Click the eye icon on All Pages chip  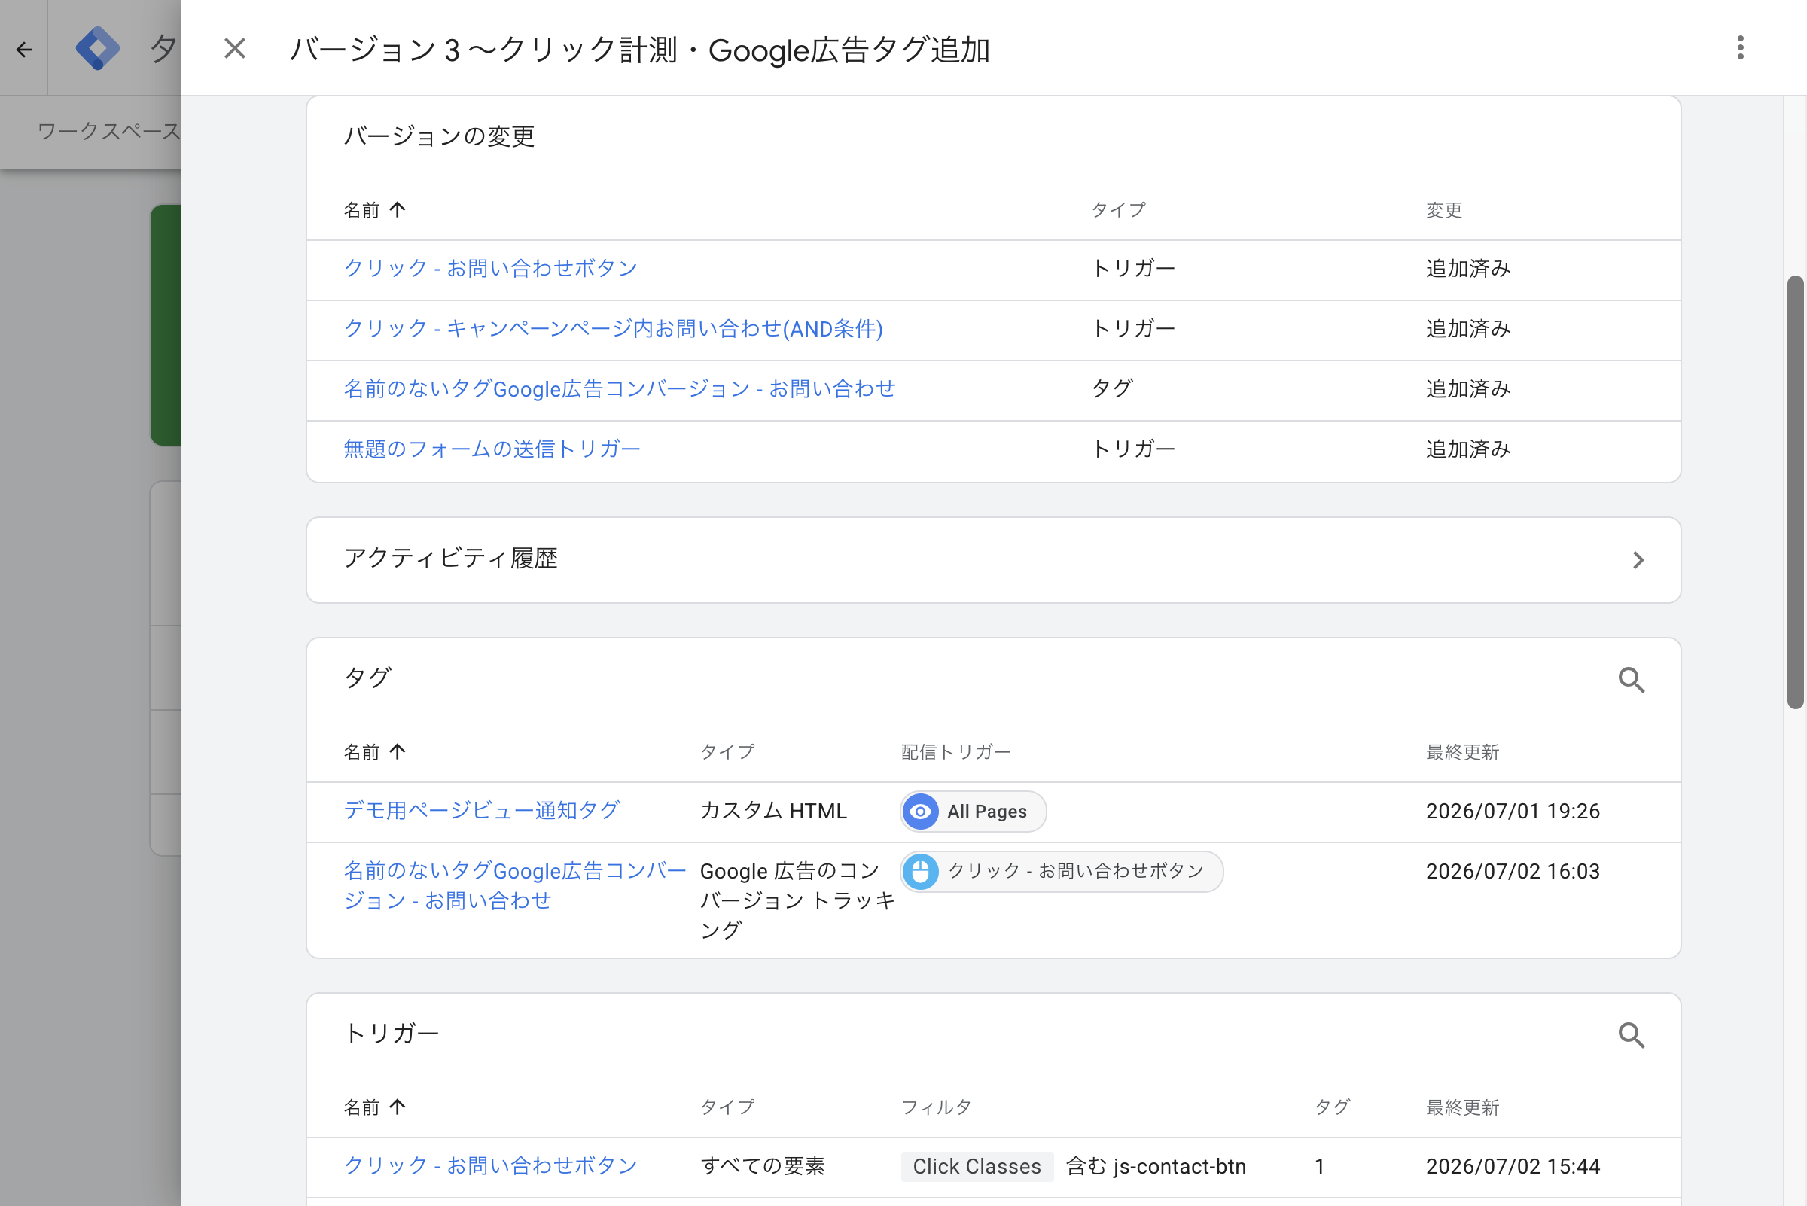click(x=920, y=812)
